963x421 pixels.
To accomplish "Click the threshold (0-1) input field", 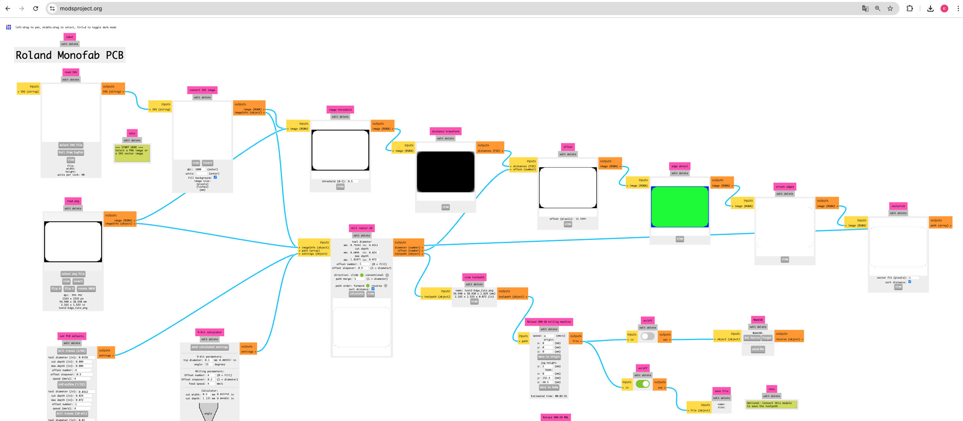I will tap(352, 181).
